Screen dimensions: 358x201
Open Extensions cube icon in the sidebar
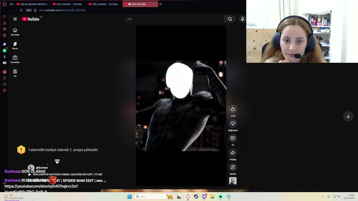coord(4,84)
